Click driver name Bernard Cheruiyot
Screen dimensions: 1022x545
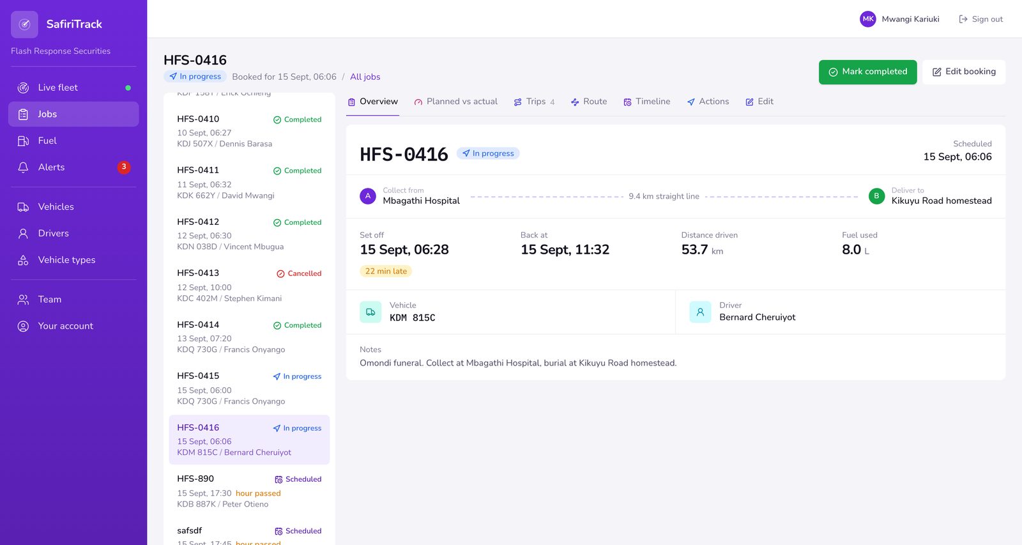tap(757, 318)
